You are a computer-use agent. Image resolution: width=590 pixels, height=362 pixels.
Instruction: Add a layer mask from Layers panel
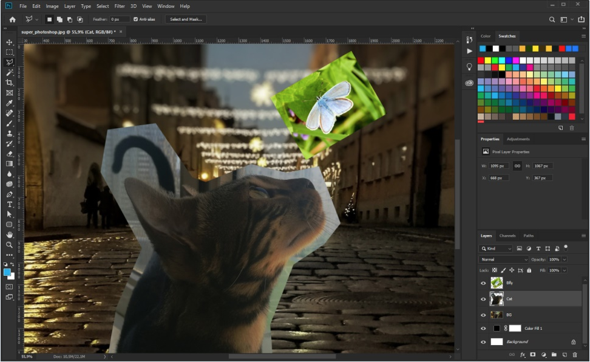pyautogui.click(x=532, y=354)
